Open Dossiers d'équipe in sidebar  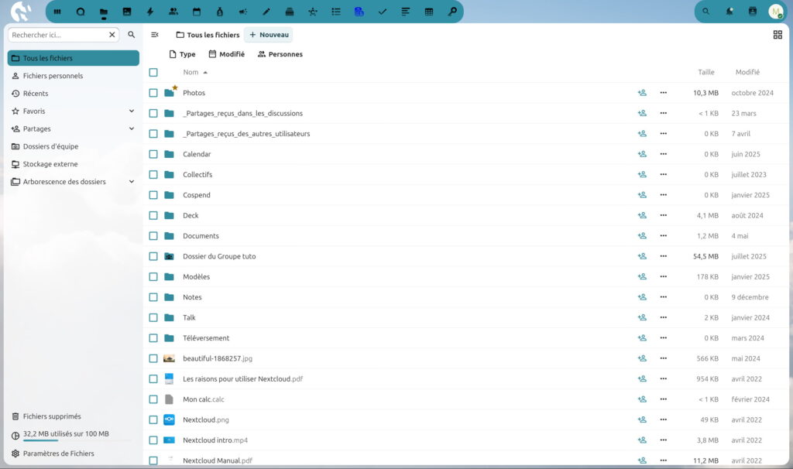[x=74, y=146]
